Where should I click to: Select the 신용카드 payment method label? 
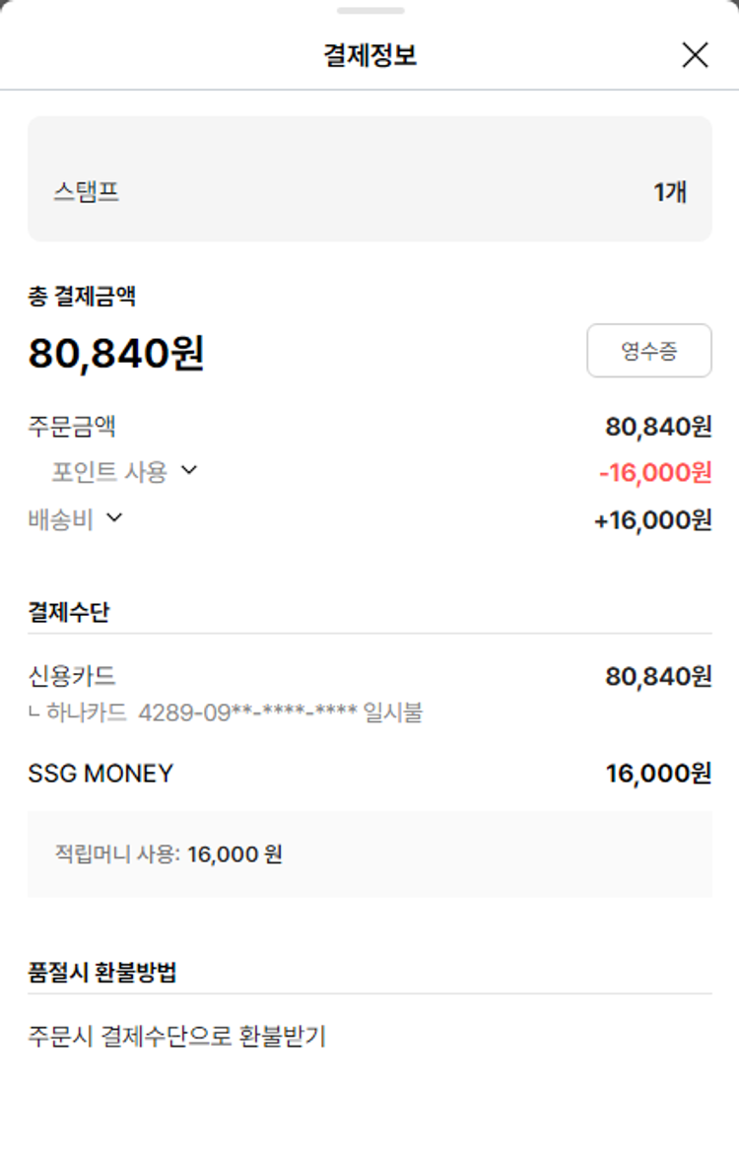click(72, 676)
